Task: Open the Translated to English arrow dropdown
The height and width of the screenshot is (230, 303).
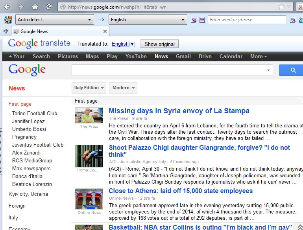Action: [132, 44]
